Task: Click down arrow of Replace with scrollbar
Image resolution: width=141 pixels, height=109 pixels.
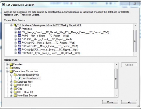Action: click(x=116, y=95)
